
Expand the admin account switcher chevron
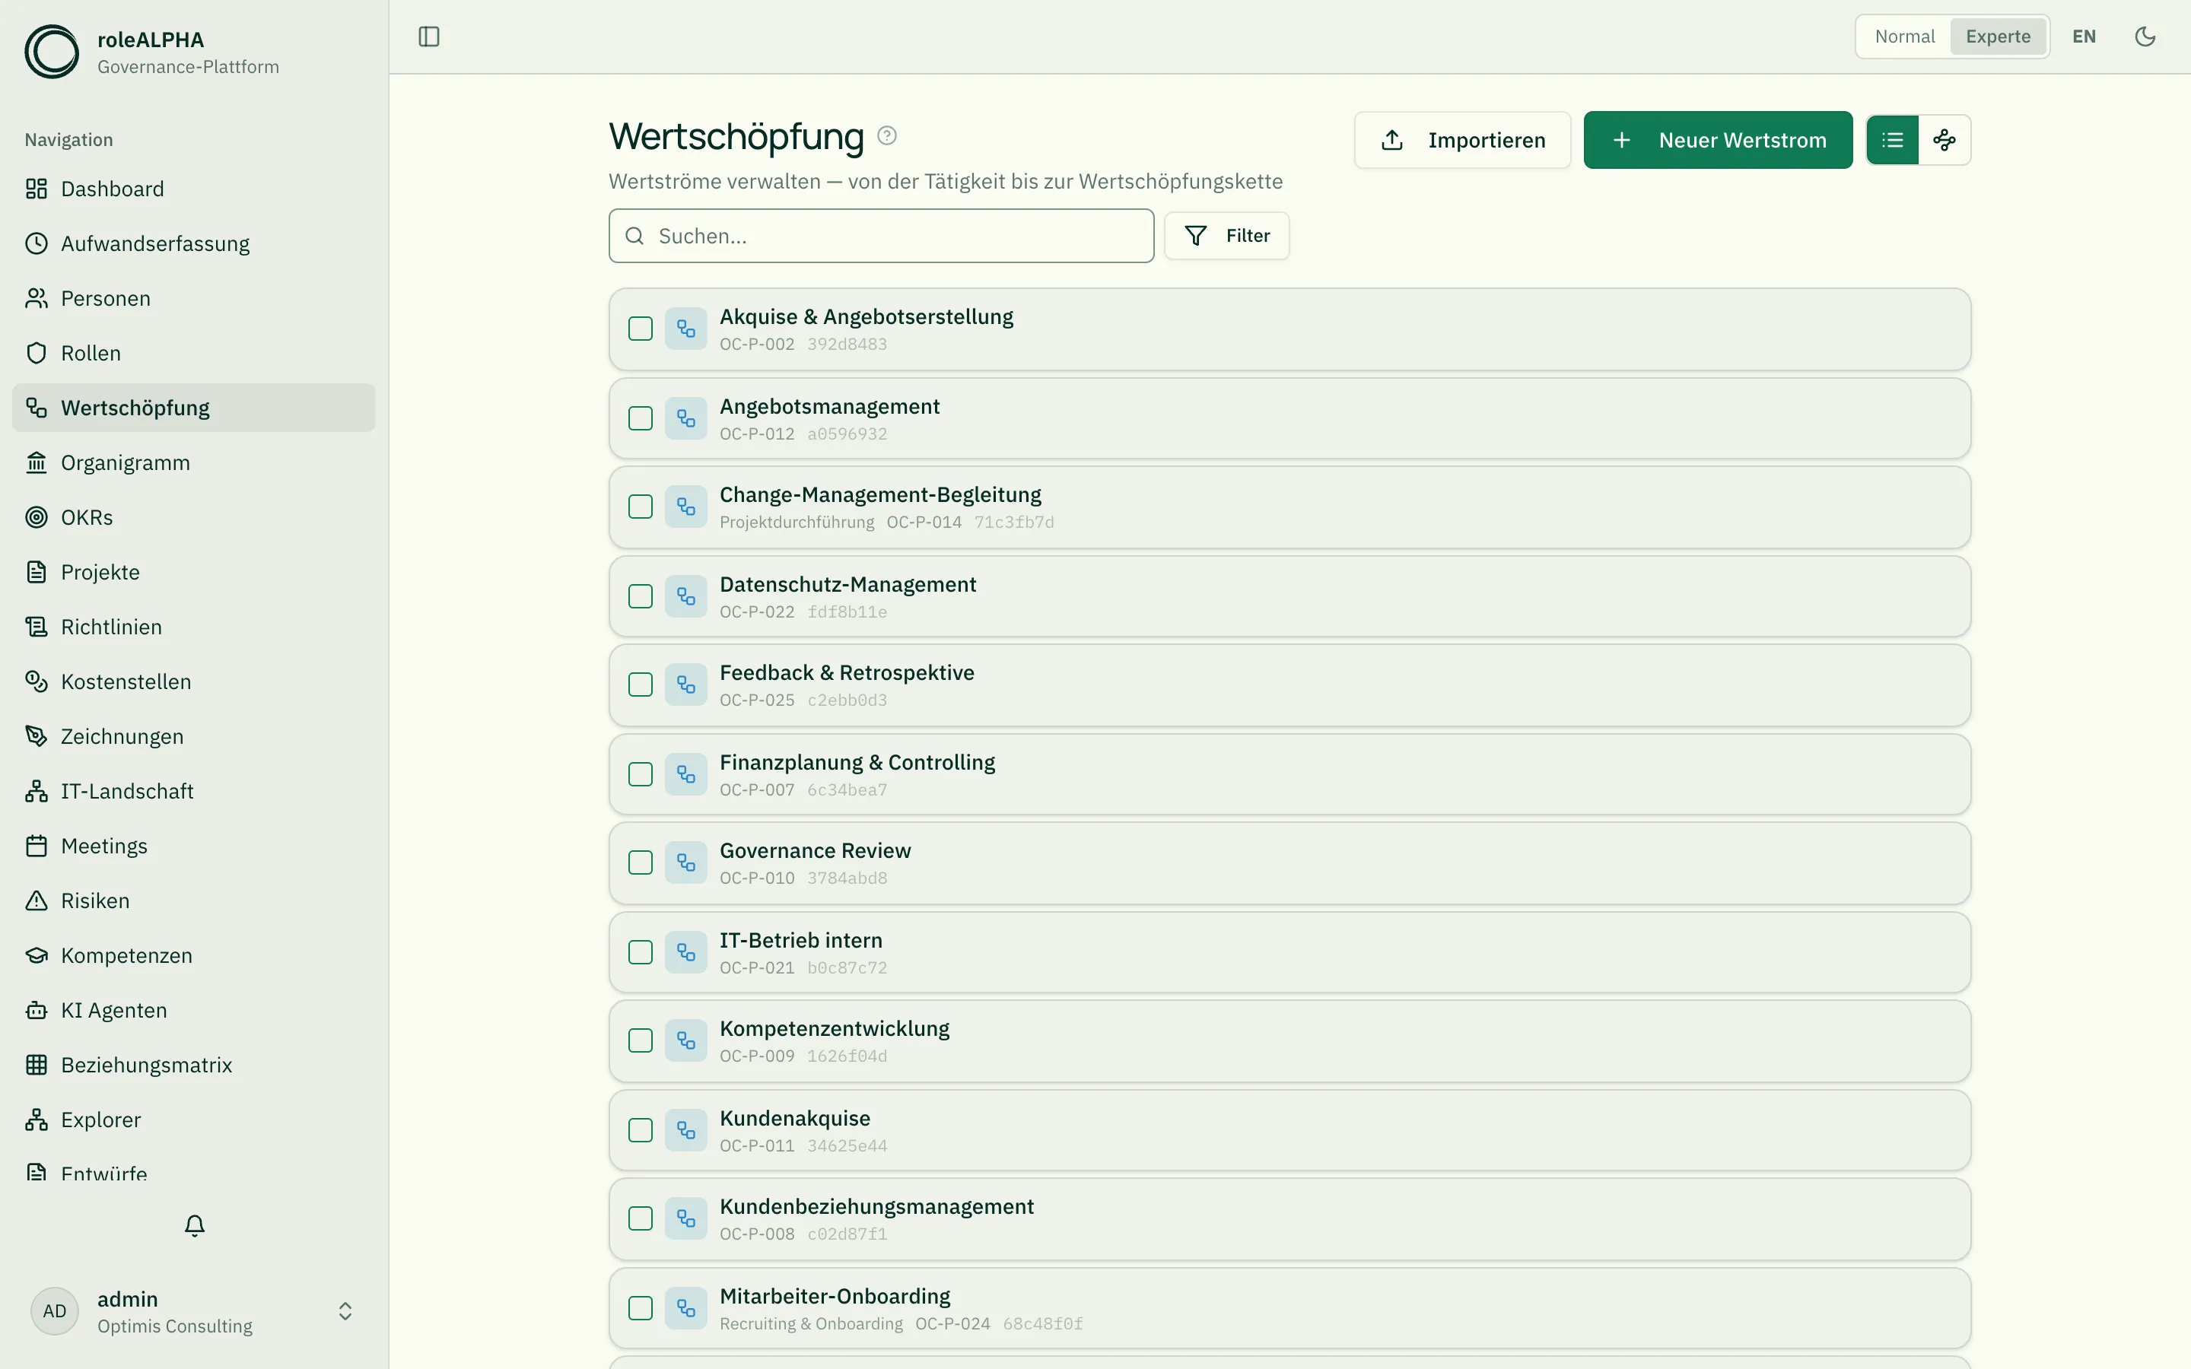(x=345, y=1311)
